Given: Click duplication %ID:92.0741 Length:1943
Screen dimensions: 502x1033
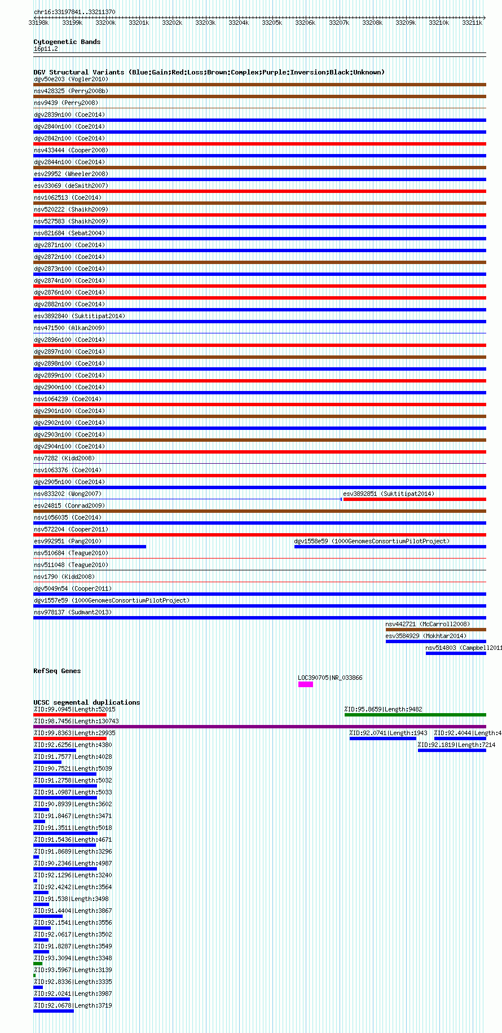Looking at the screenshot, I should click(x=389, y=733).
